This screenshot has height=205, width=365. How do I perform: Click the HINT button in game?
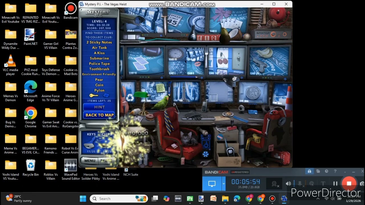pos(99,107)
